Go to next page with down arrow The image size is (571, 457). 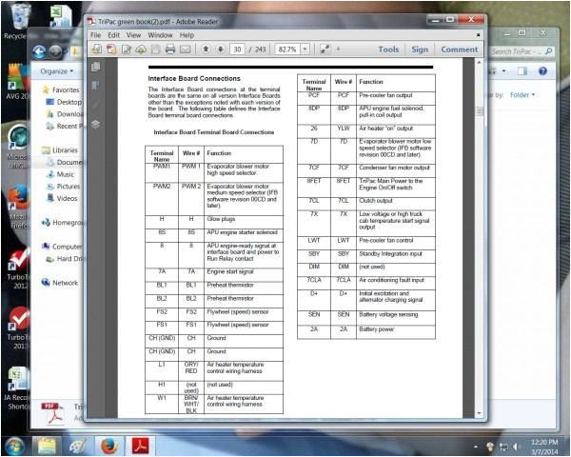[x=219, y=50]
